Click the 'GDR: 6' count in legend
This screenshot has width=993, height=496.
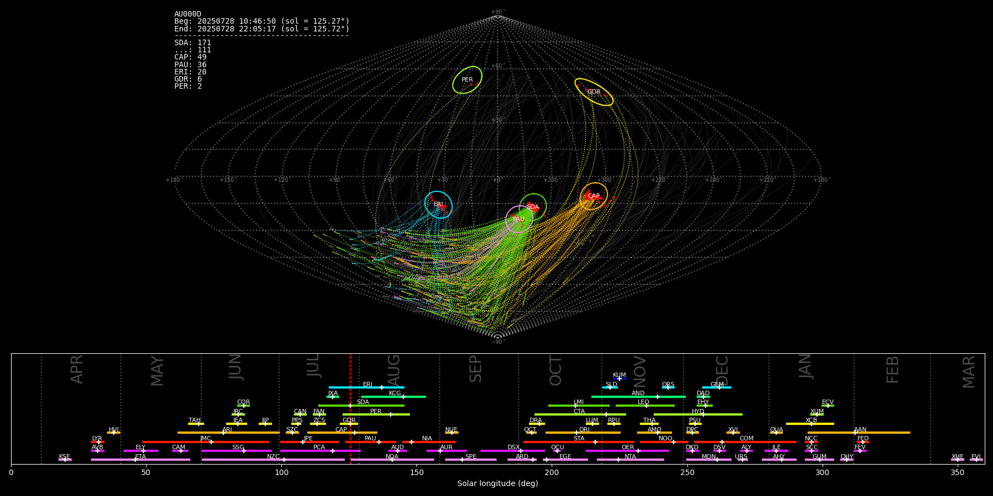click(x=188, y=79)
